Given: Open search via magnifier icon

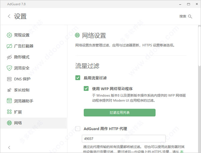Looking at the screenshot, I should click(190, 16).
